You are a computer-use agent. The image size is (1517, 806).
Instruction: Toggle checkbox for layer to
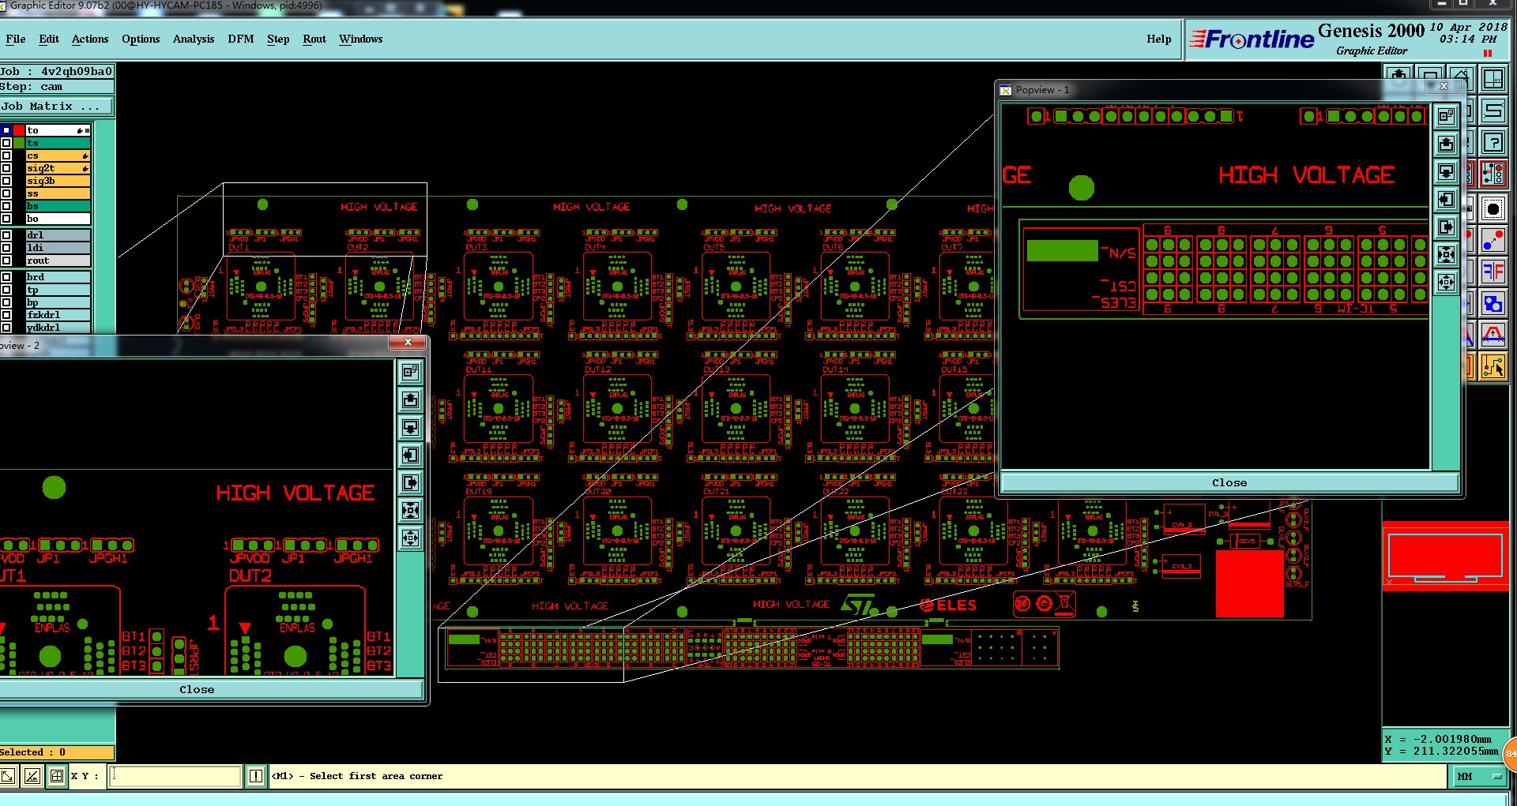(x=6, y=130)
